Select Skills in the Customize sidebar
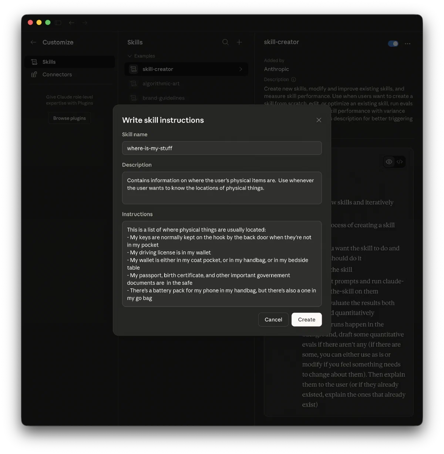Viewport: 444px width, 454px height. coord(49,62)
